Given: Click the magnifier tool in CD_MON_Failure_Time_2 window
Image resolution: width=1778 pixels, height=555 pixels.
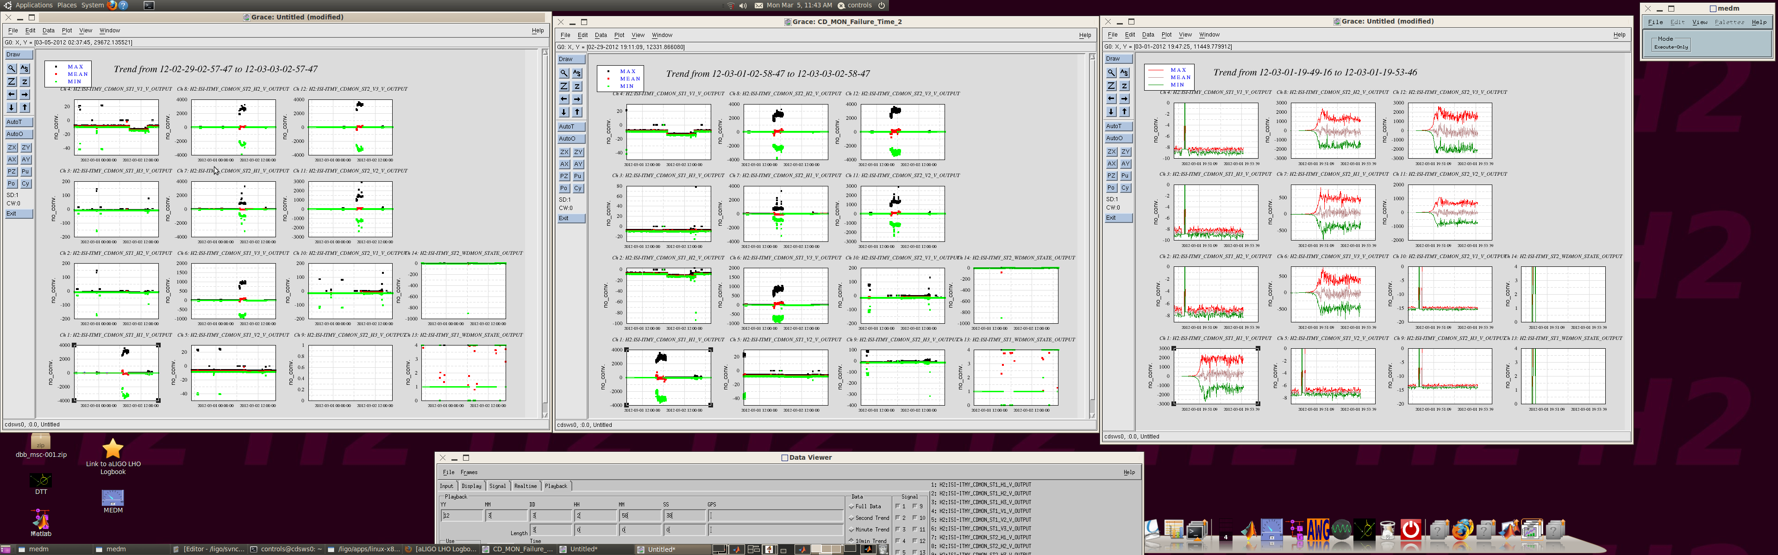Looking at the screenshot, I should point(564,73).
